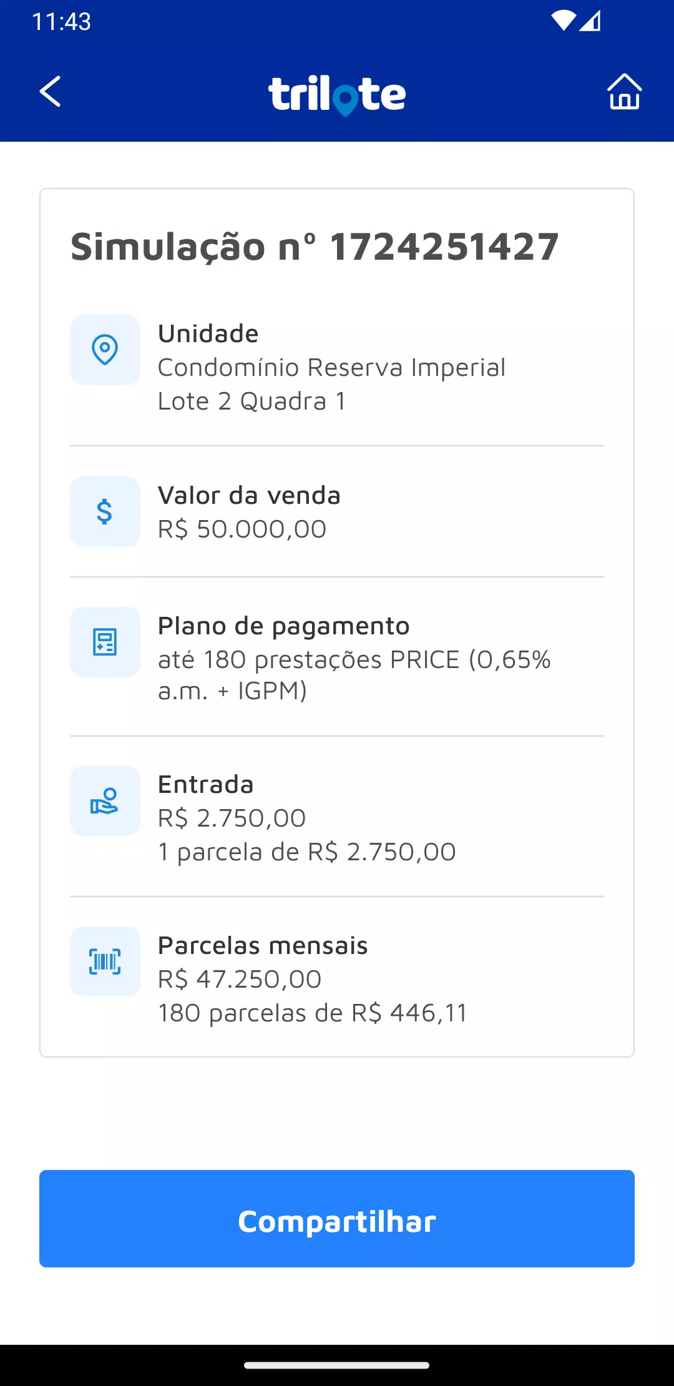674x1386 pixels.
Task: Tap the trilote logo
Action: tap(337, 95)
